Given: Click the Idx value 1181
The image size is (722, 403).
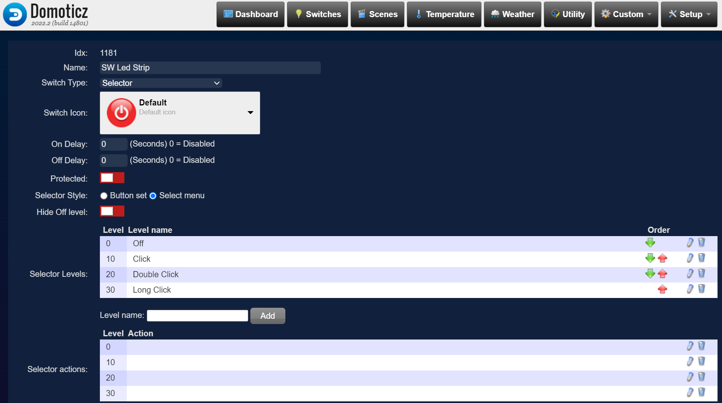Looking at the screenshot, I should tap(108, 53).
